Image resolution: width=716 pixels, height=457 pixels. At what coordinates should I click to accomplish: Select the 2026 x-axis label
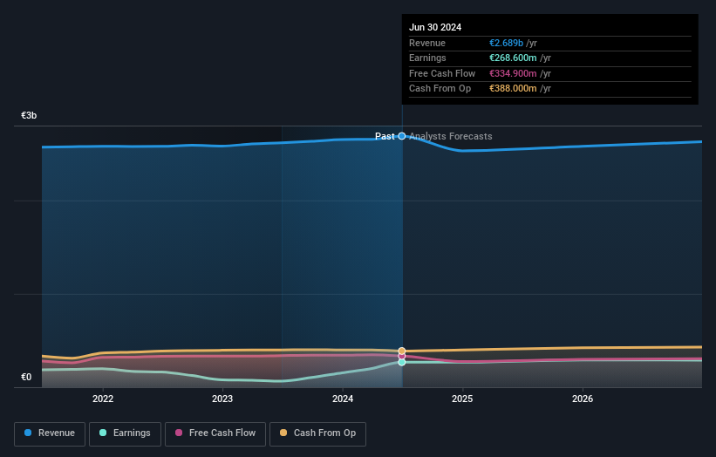tap(583, 399)
